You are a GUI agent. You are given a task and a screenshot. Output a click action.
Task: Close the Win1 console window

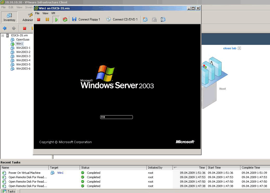[x=198, y=8]
